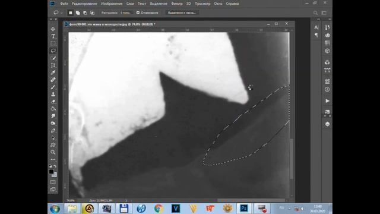Select the Horizontal Type tool

[53, 36]
